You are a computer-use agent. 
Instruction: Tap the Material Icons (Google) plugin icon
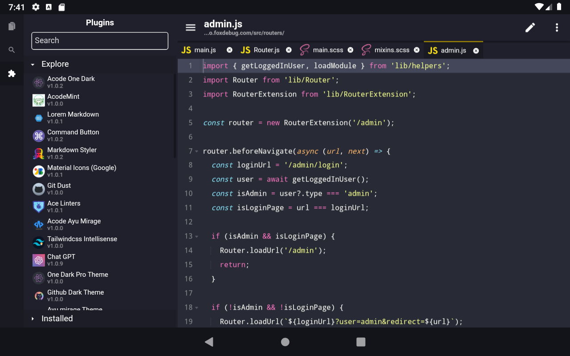pyautogui.click(x=38, y=171)
